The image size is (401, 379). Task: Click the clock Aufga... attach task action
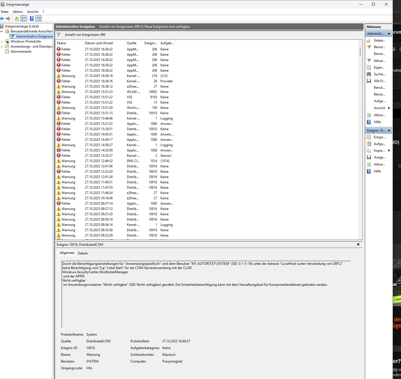pos(379,144)
